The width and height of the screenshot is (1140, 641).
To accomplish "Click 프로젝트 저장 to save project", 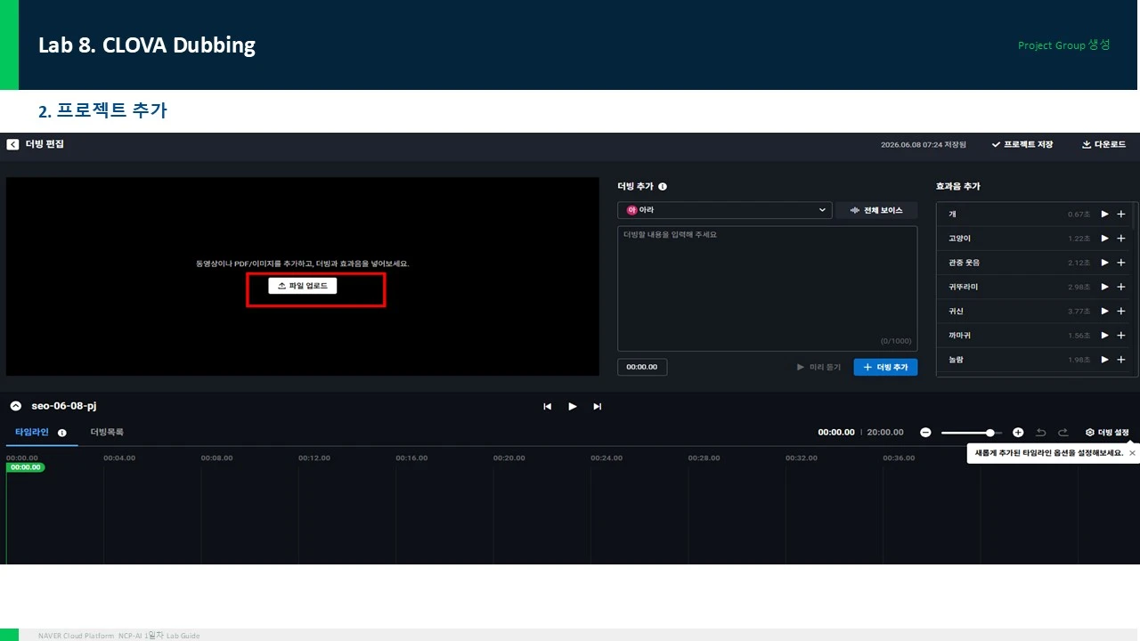I will tap(1022, 144).
